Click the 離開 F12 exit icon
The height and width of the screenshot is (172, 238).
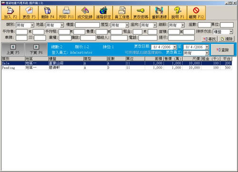tap(196, 13)
